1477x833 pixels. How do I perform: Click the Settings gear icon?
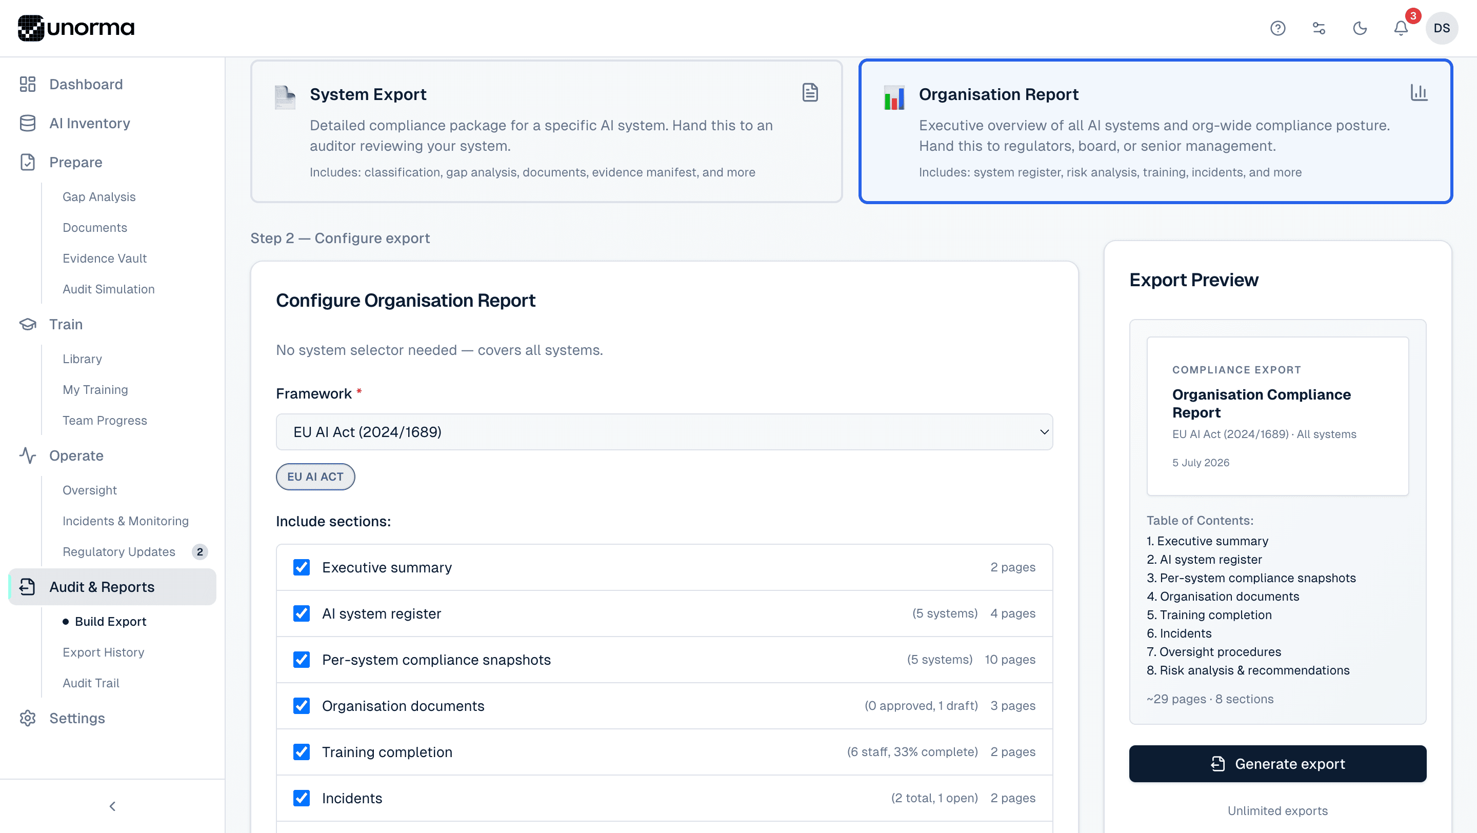(x=28, y=718)
